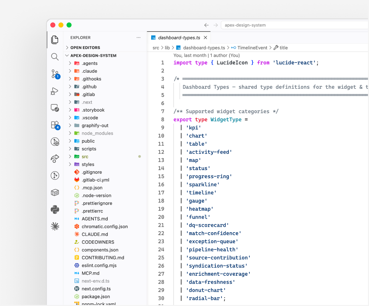369x306 pixels.
Task: Click Explorer more actions ellipsis
Action: [x=138, y=38]
